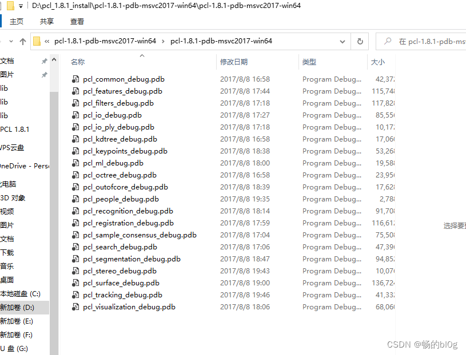Image resolution: width=466 pixels, height=355 pixels.
Task: Navigate up one level with the up-arrow icon
Action: (23, 42)
